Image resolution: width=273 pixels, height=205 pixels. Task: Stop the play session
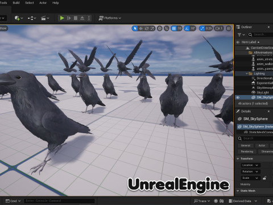[76, 18]
